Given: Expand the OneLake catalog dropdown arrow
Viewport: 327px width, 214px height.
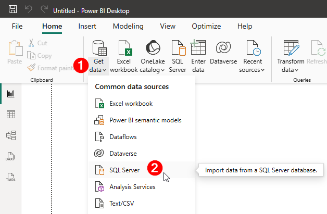Looking at the screenshot, I should click(x=162, y=70).
